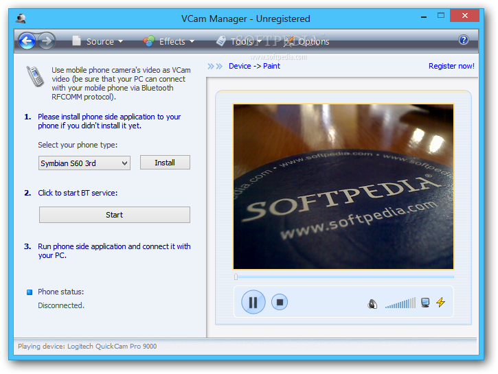This screenshot has width=498, height=374.
Task: Open the Symbian S60 3rd phone type dropdown
Action: pyautogui.click(x=84, y=163)
